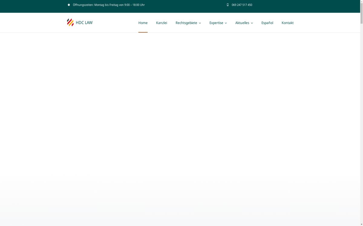Screen dimensions: 363x226
Task: Click the phone number 069 247 517 450
Action: 242,5
